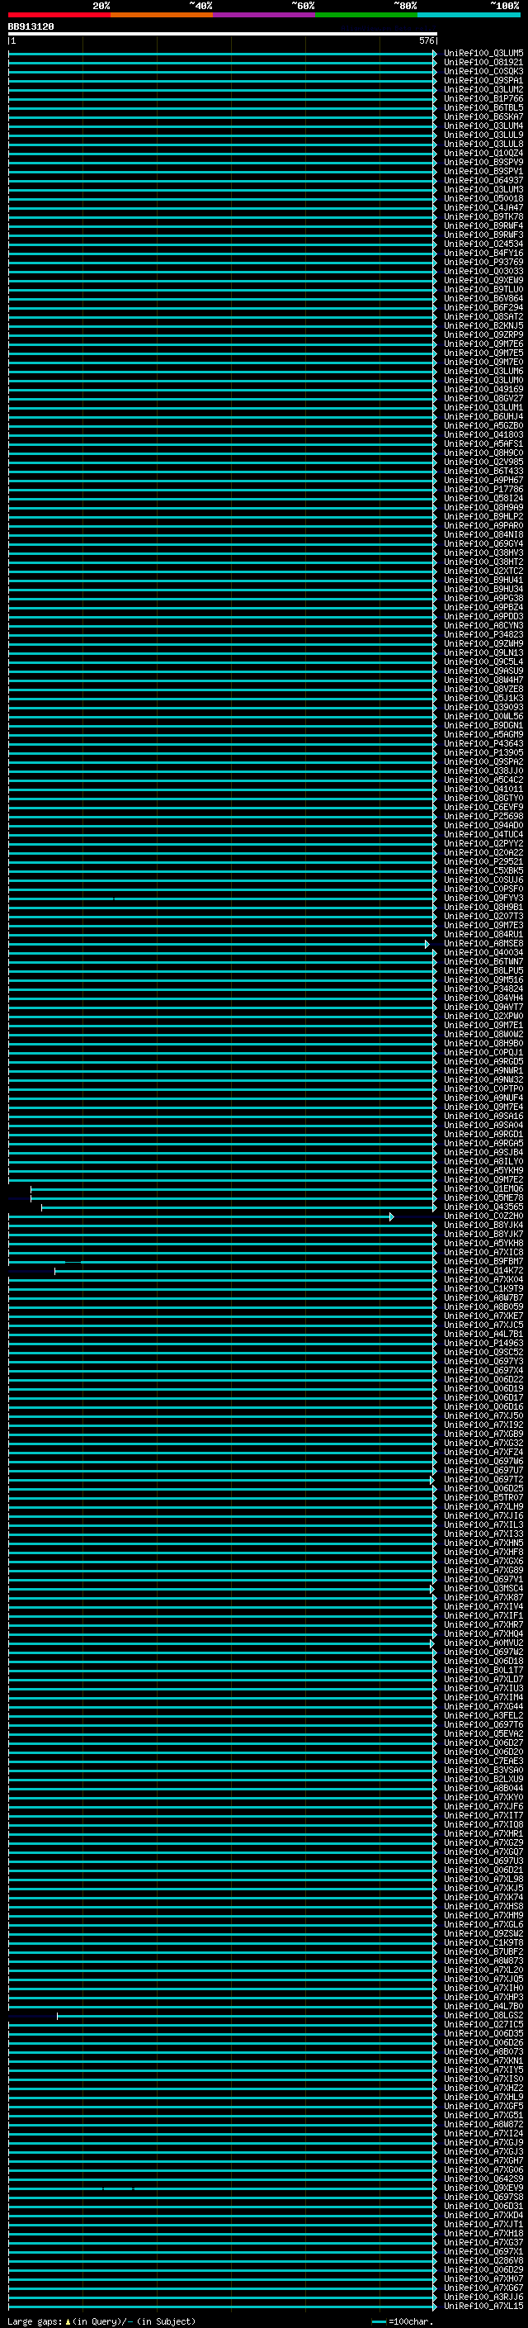The height and width of the screenshot is (2328, 528).
Task: Select the UniRef100_C0Z2H0 entry
Action: click(483, 1216)
